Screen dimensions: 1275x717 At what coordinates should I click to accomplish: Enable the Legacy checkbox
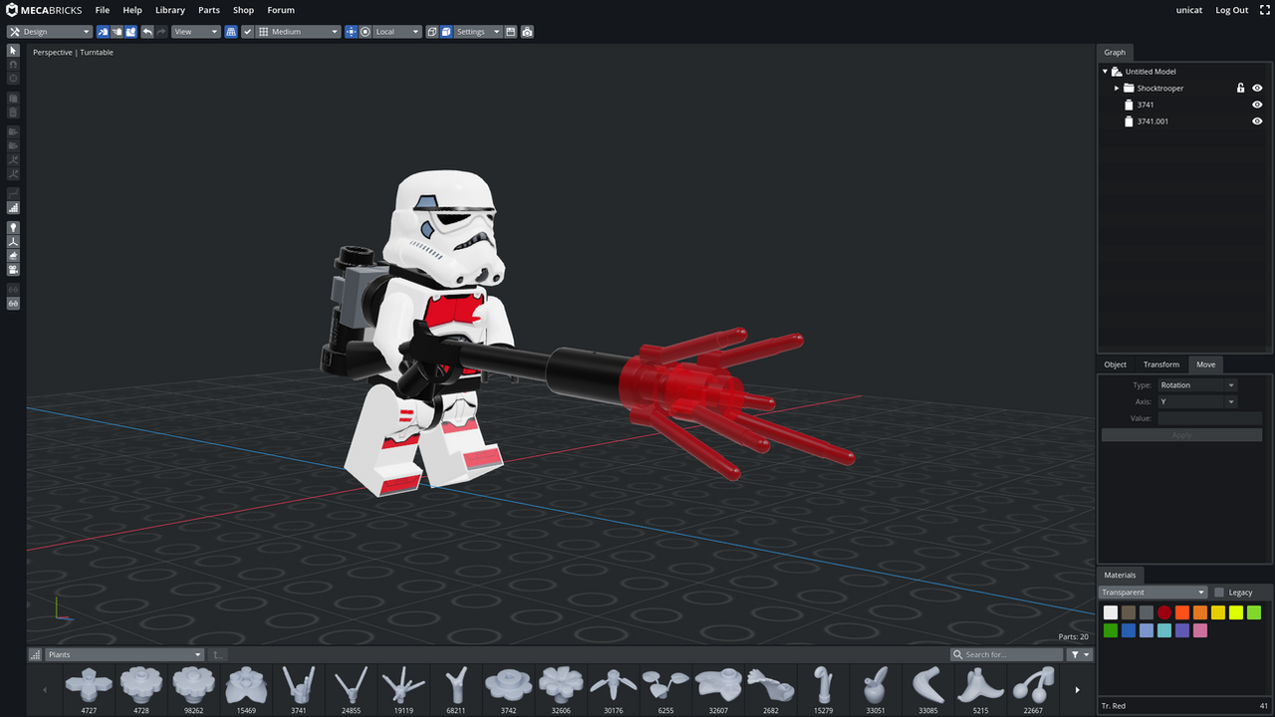click(x=1219, y=593)
